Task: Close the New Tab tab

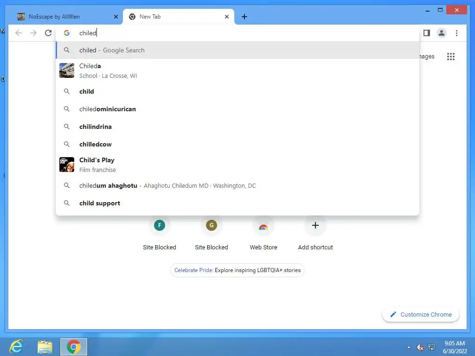Action: pos(226,17)
